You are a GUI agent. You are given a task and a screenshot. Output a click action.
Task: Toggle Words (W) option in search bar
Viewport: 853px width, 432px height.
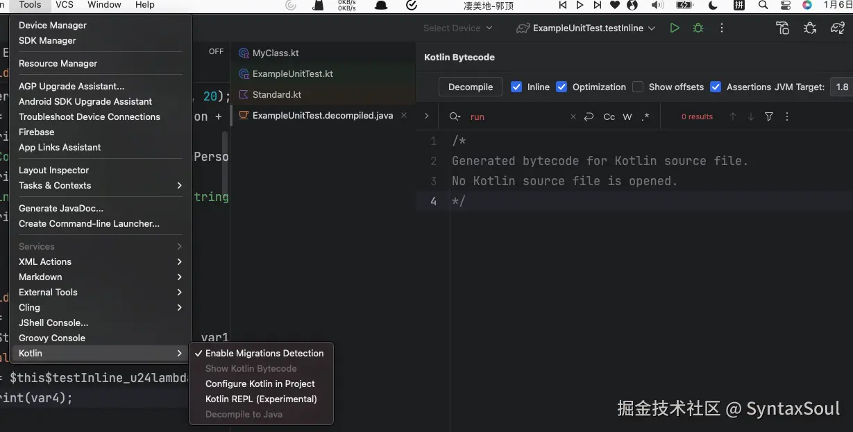pos(627,117)
